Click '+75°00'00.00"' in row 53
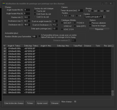Screen dimensions: 117x110 (30, 87)
